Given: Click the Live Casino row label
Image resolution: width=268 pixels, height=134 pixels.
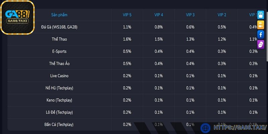Looking at the screenshot, I should pos(59,76).
